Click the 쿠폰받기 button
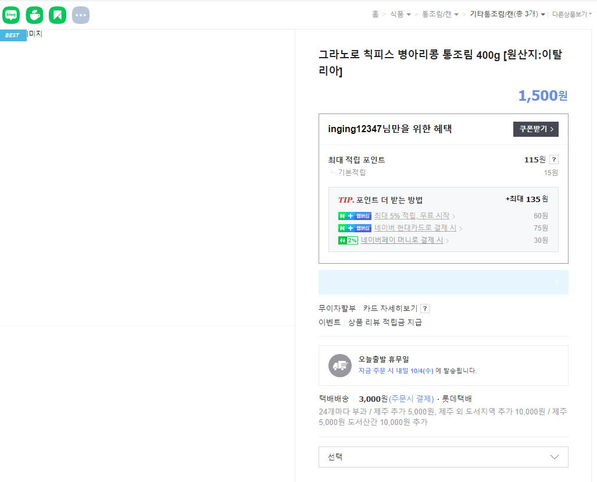 (x=535, y=129)
